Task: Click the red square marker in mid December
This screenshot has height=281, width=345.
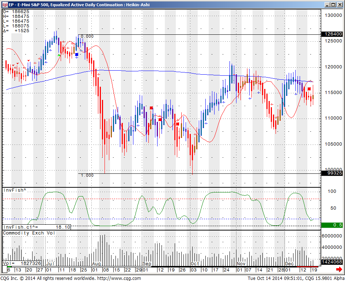Action: 309,89
